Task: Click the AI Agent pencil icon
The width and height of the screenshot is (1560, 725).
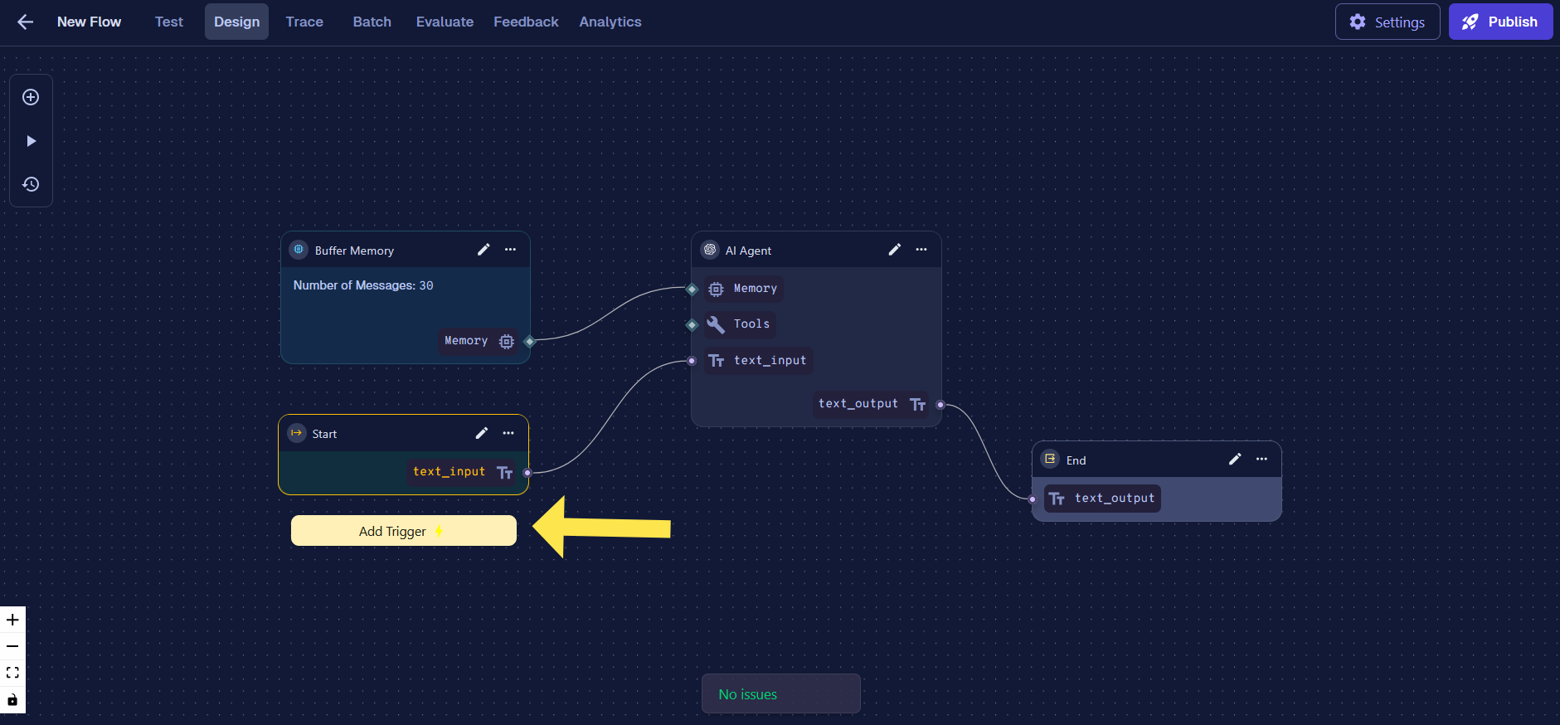Action: click(x=894, y=250)
